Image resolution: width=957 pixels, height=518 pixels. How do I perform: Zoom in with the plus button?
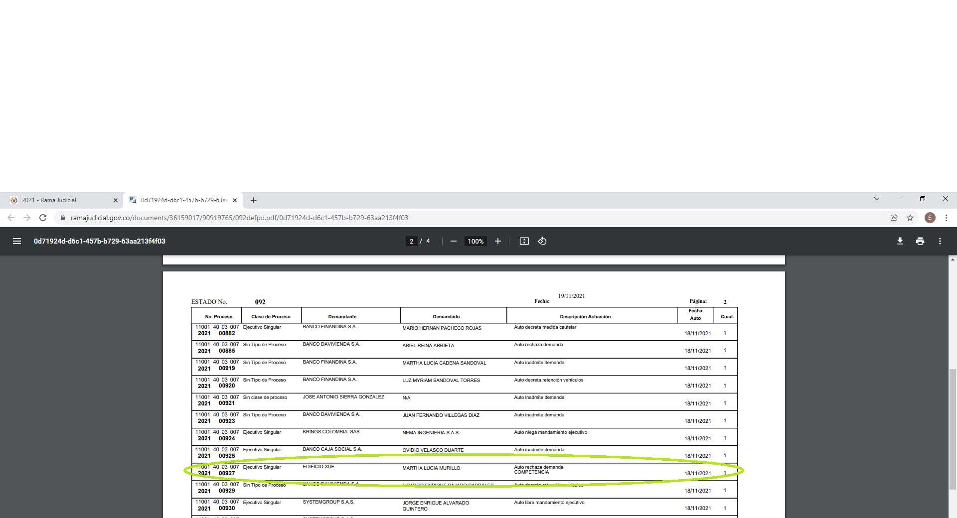click(x=497, y=241)
